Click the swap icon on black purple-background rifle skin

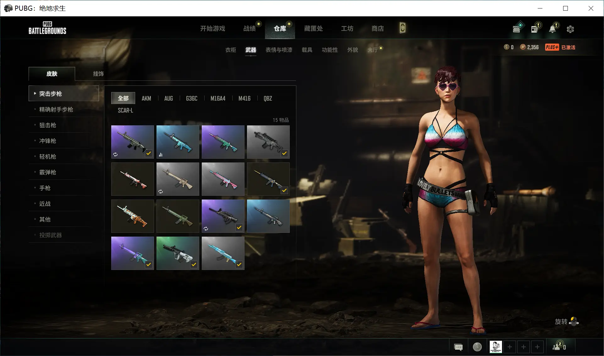click(x=206, y=229)
